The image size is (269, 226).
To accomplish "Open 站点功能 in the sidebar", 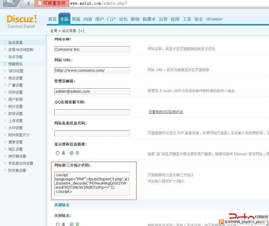I will 15,57.
